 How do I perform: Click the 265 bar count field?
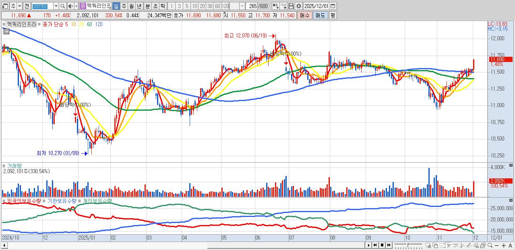click(252, 6)
